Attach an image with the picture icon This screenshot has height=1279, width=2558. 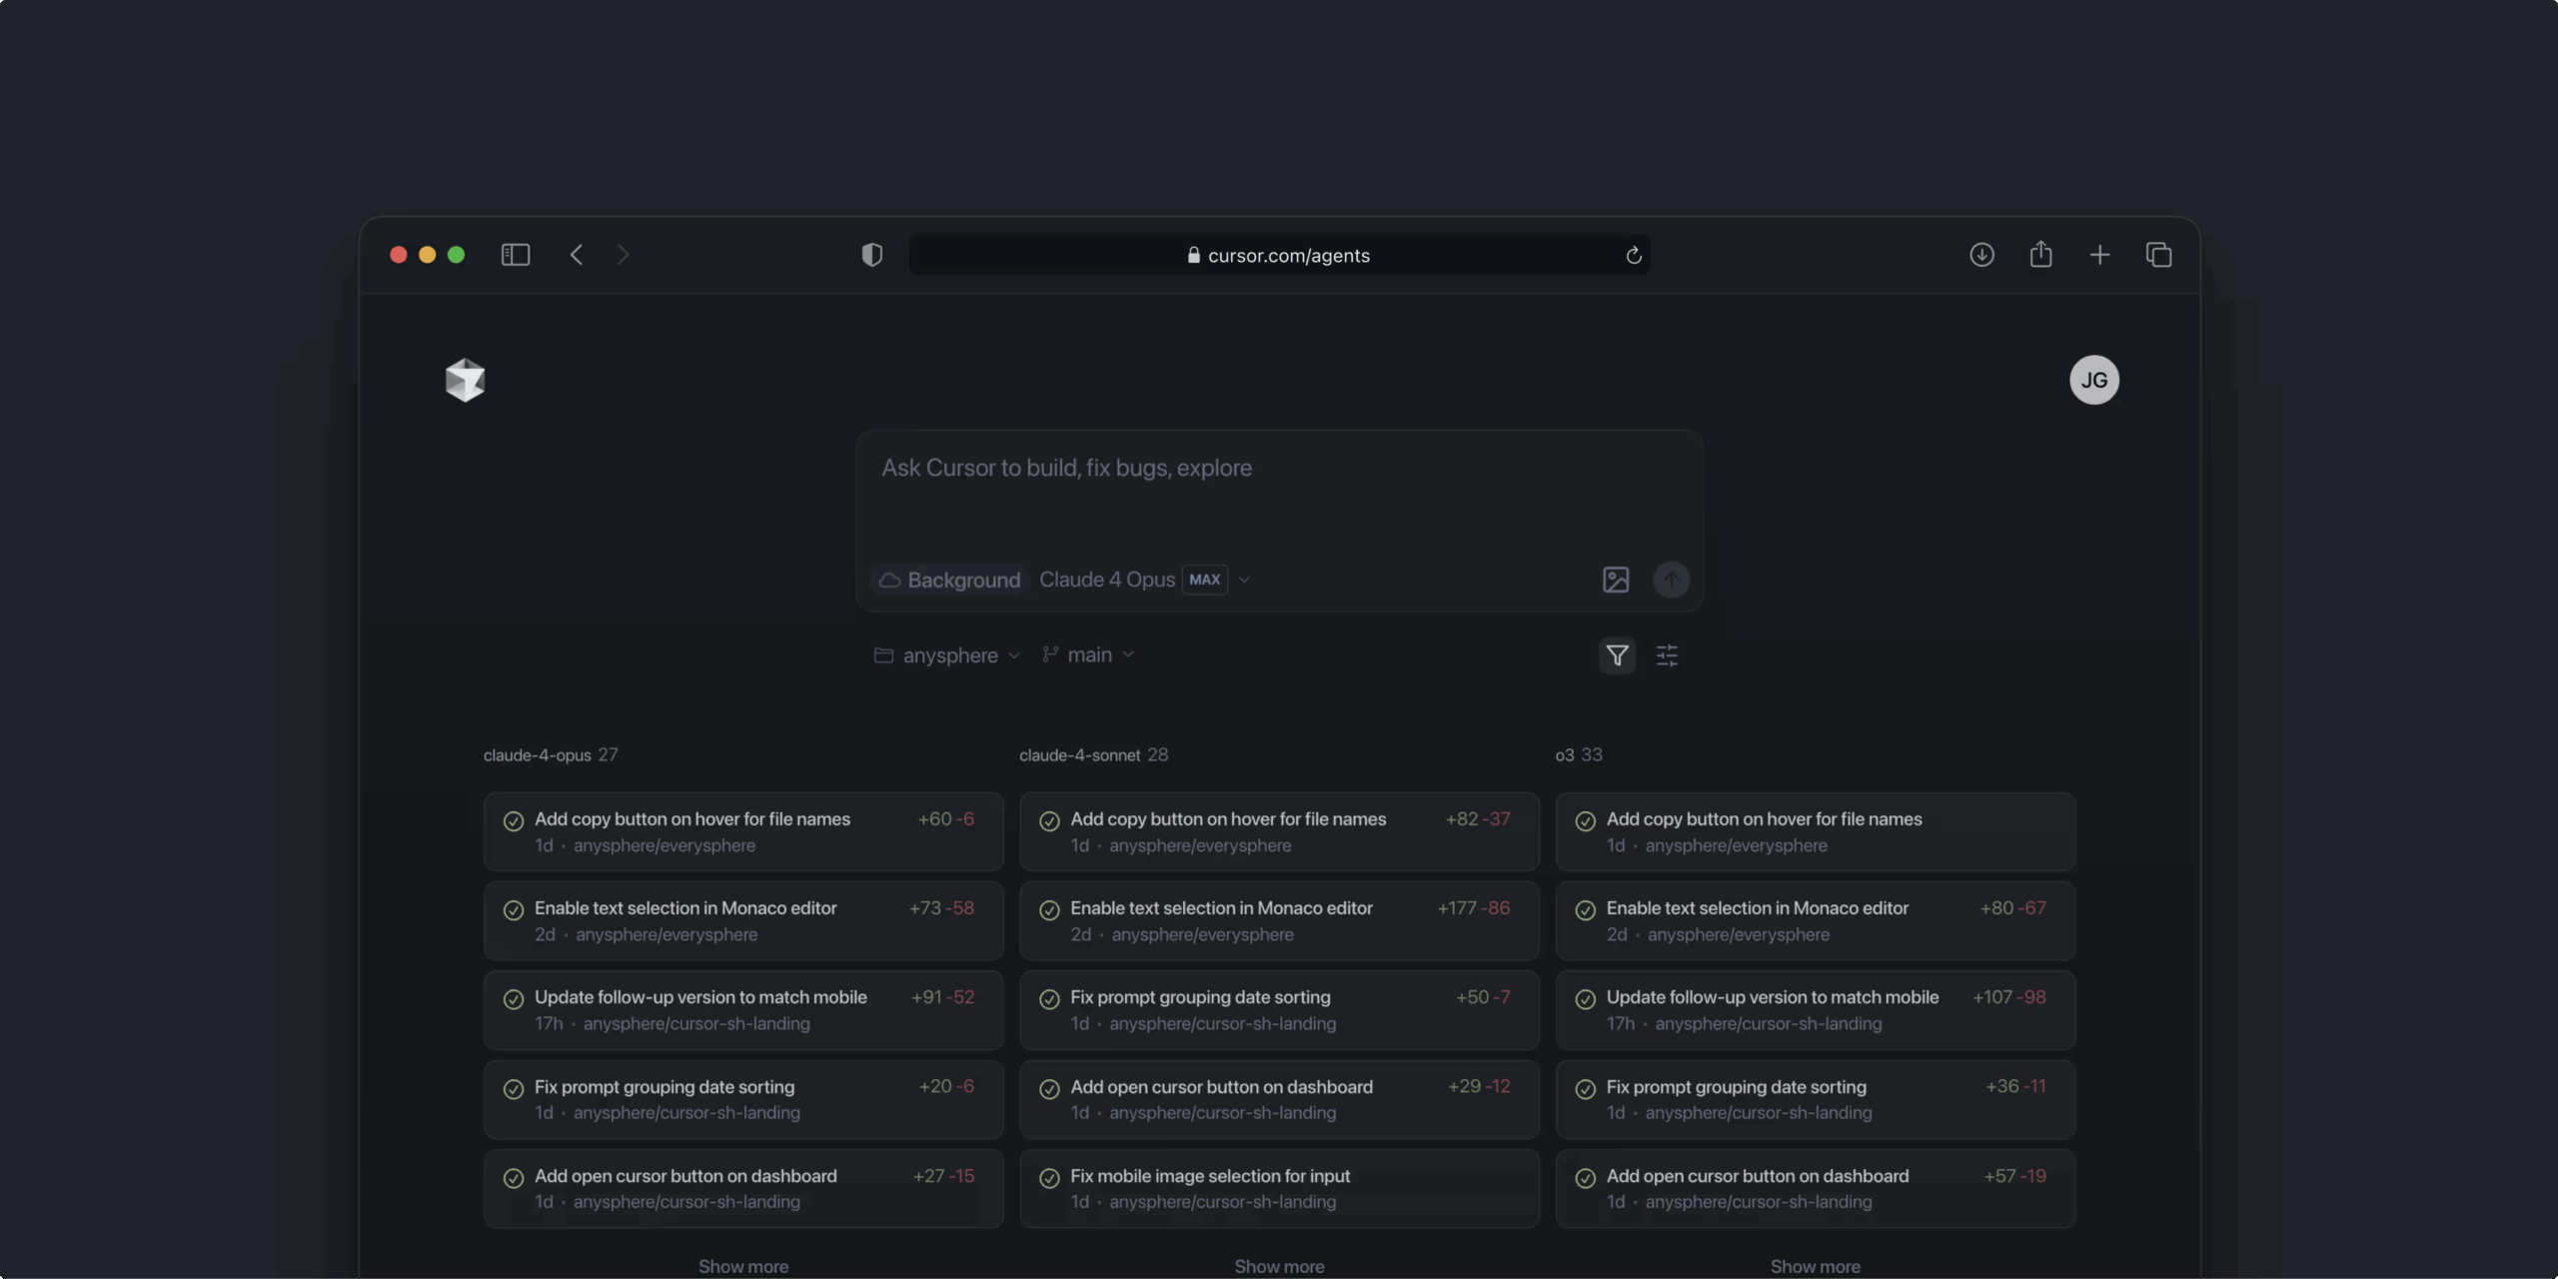tap(1616, 580)
